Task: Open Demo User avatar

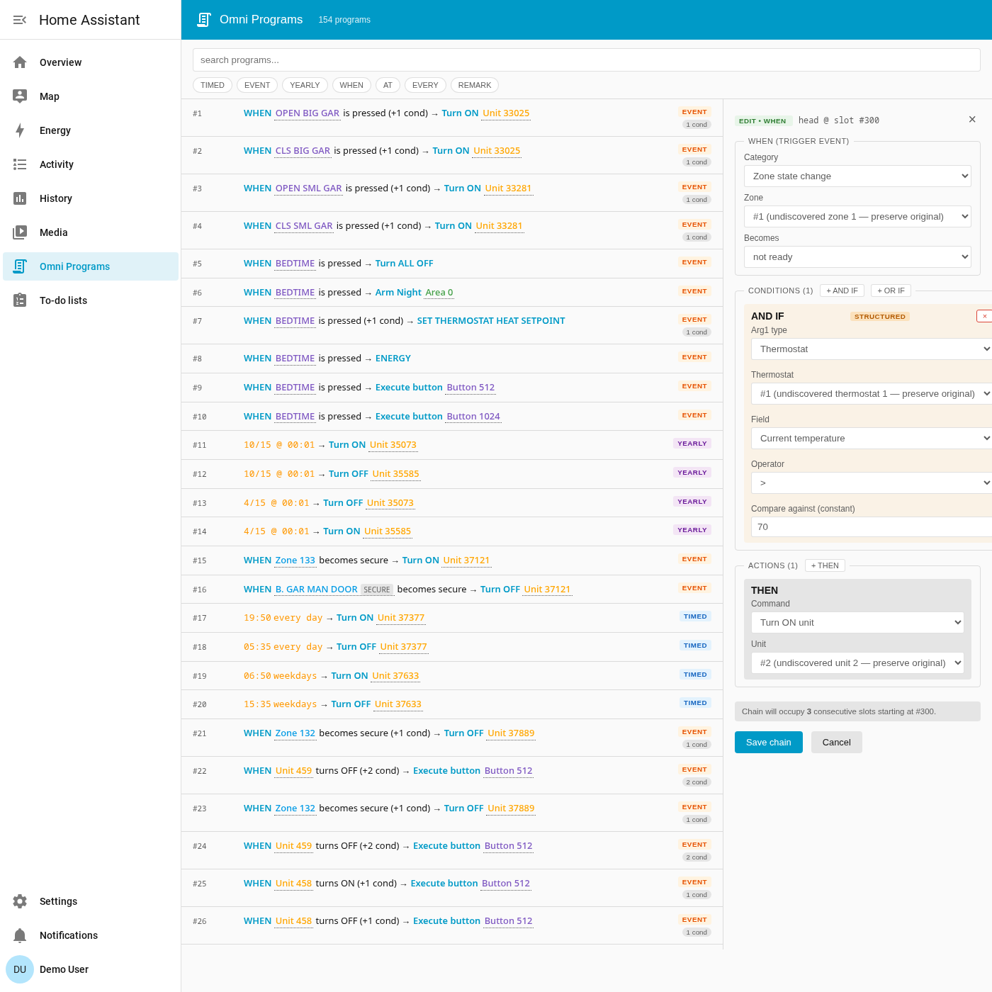Action: 20,969
